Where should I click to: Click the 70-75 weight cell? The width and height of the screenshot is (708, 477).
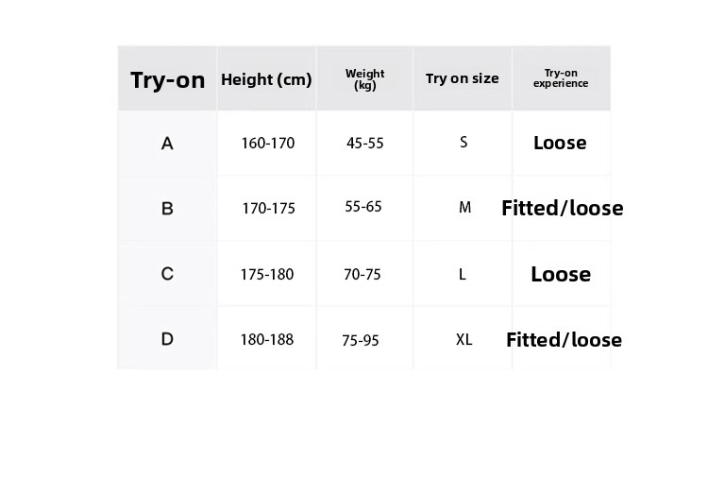(x=362, y=274)
